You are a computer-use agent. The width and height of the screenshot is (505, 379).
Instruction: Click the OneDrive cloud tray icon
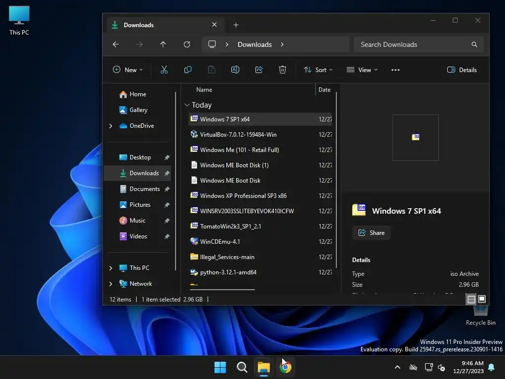[x=413, y=367]
